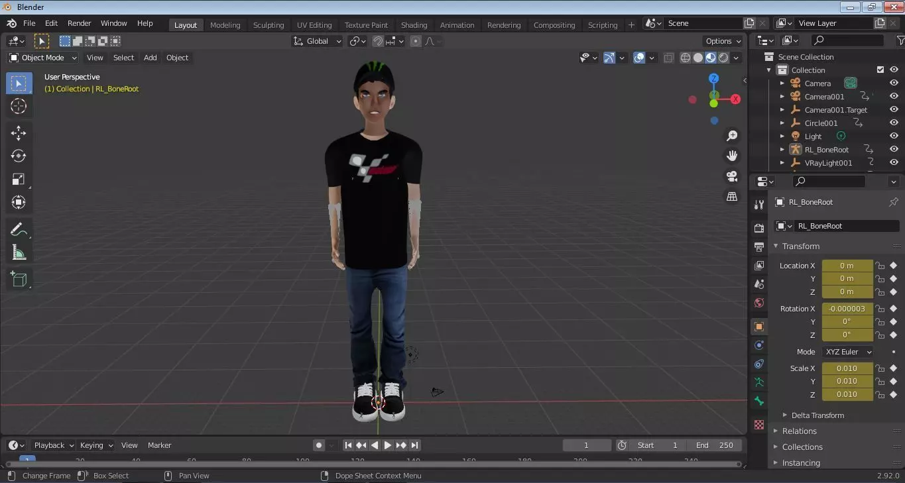Hide the Camera object in outliner
Screen dimensions: 905x483
894,83
